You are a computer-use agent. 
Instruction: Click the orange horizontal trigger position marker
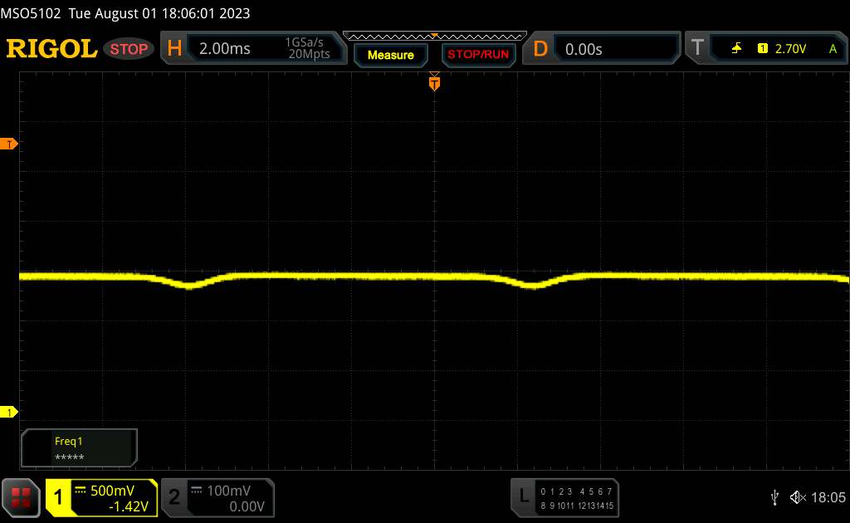point(433,81)
